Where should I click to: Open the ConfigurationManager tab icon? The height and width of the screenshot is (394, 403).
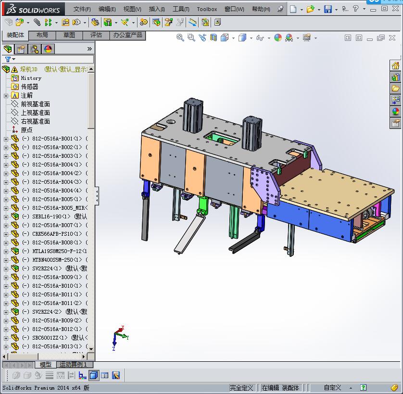pyautogui.click(x=35, y=49)
